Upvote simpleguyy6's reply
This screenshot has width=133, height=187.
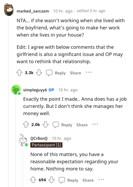26,124
